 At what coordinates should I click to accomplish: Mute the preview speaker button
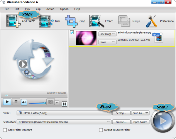pos(24,102)
